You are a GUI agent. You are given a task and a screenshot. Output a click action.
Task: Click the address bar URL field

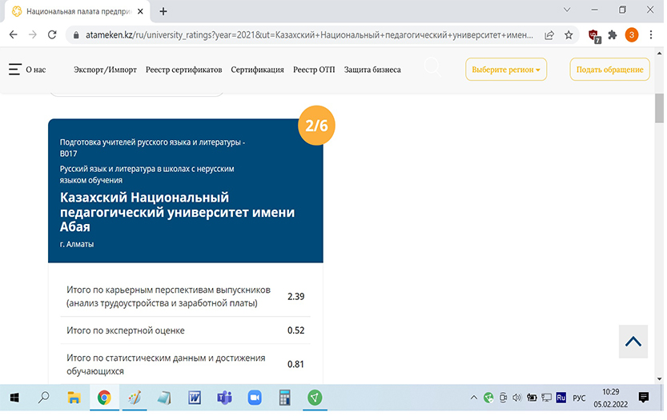[304, 35]
